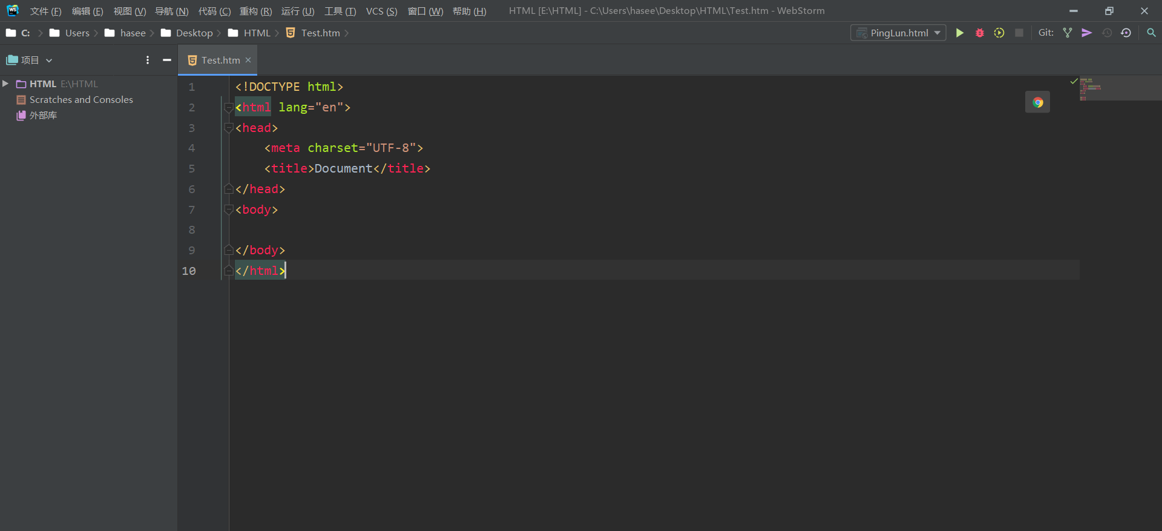1162x531 pixels.
Task: Open the 重构 (R) menu
Action: click(x=255, y=11)
